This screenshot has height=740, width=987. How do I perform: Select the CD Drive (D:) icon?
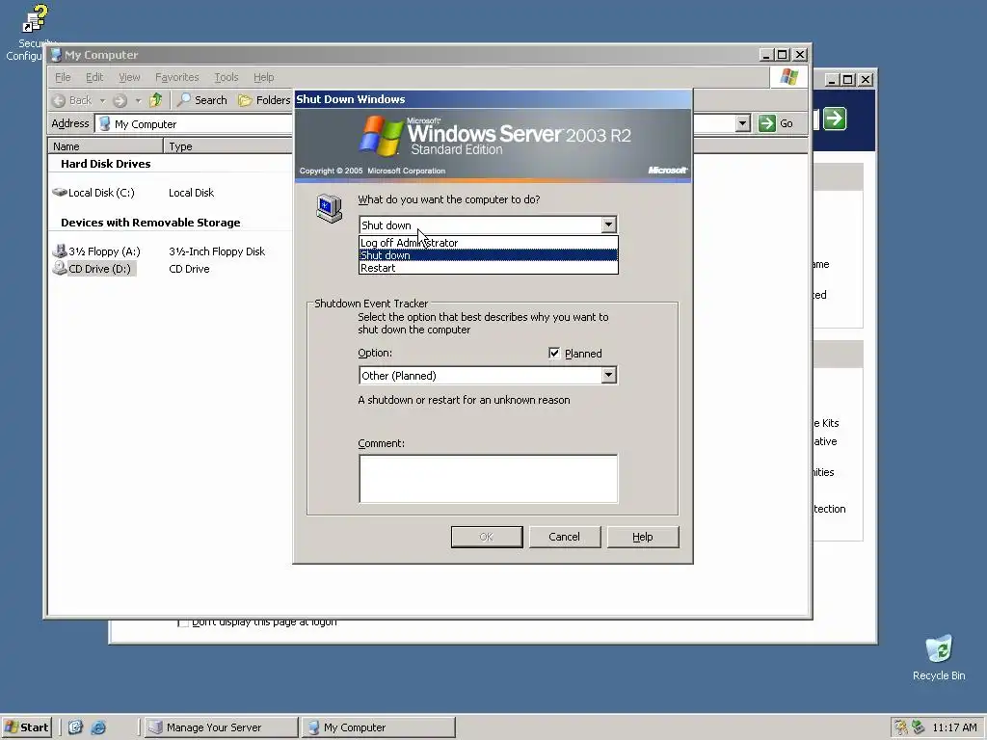click(x=60, y=268)
